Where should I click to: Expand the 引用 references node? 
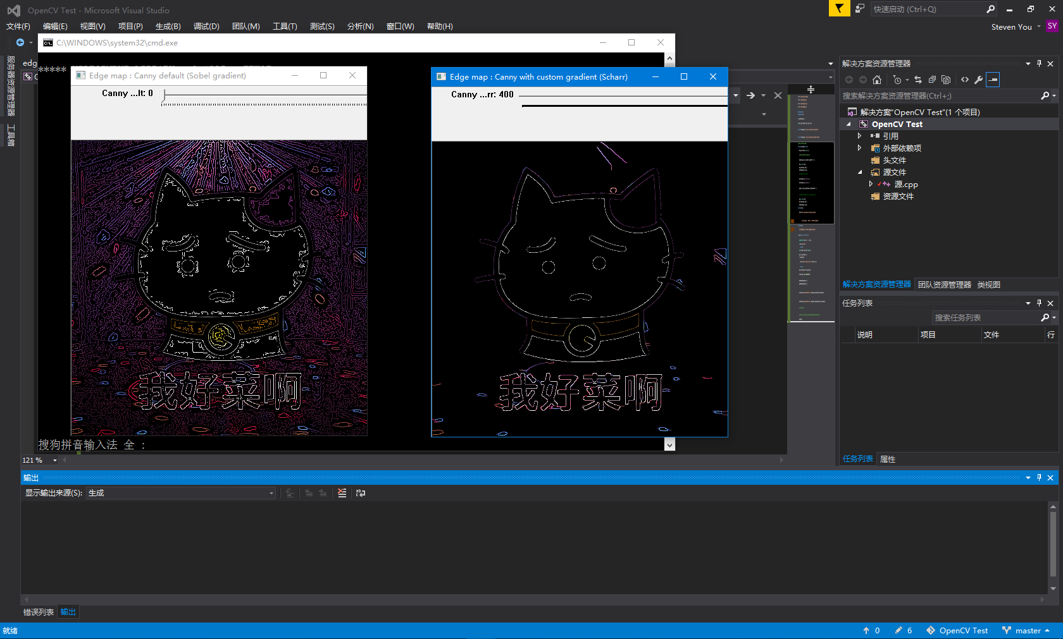point(859,136)
